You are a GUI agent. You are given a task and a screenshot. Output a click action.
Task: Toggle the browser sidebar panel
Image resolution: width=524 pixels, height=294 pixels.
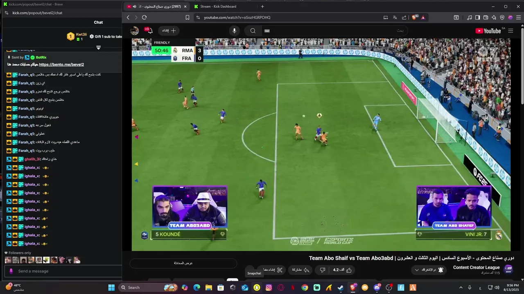pos(477,18)
